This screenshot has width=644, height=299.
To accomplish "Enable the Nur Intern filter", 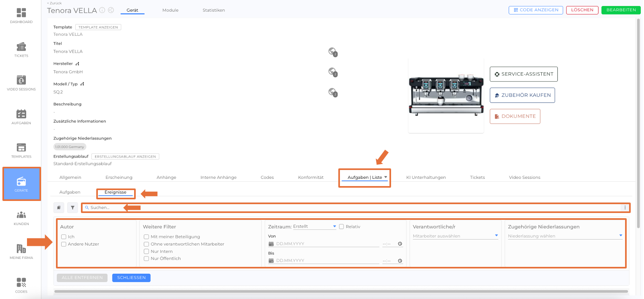I will point(147,252).
